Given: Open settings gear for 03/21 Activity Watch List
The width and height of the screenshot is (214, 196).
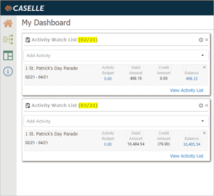Looking at the screenshot, I should [x=201, y=106].
